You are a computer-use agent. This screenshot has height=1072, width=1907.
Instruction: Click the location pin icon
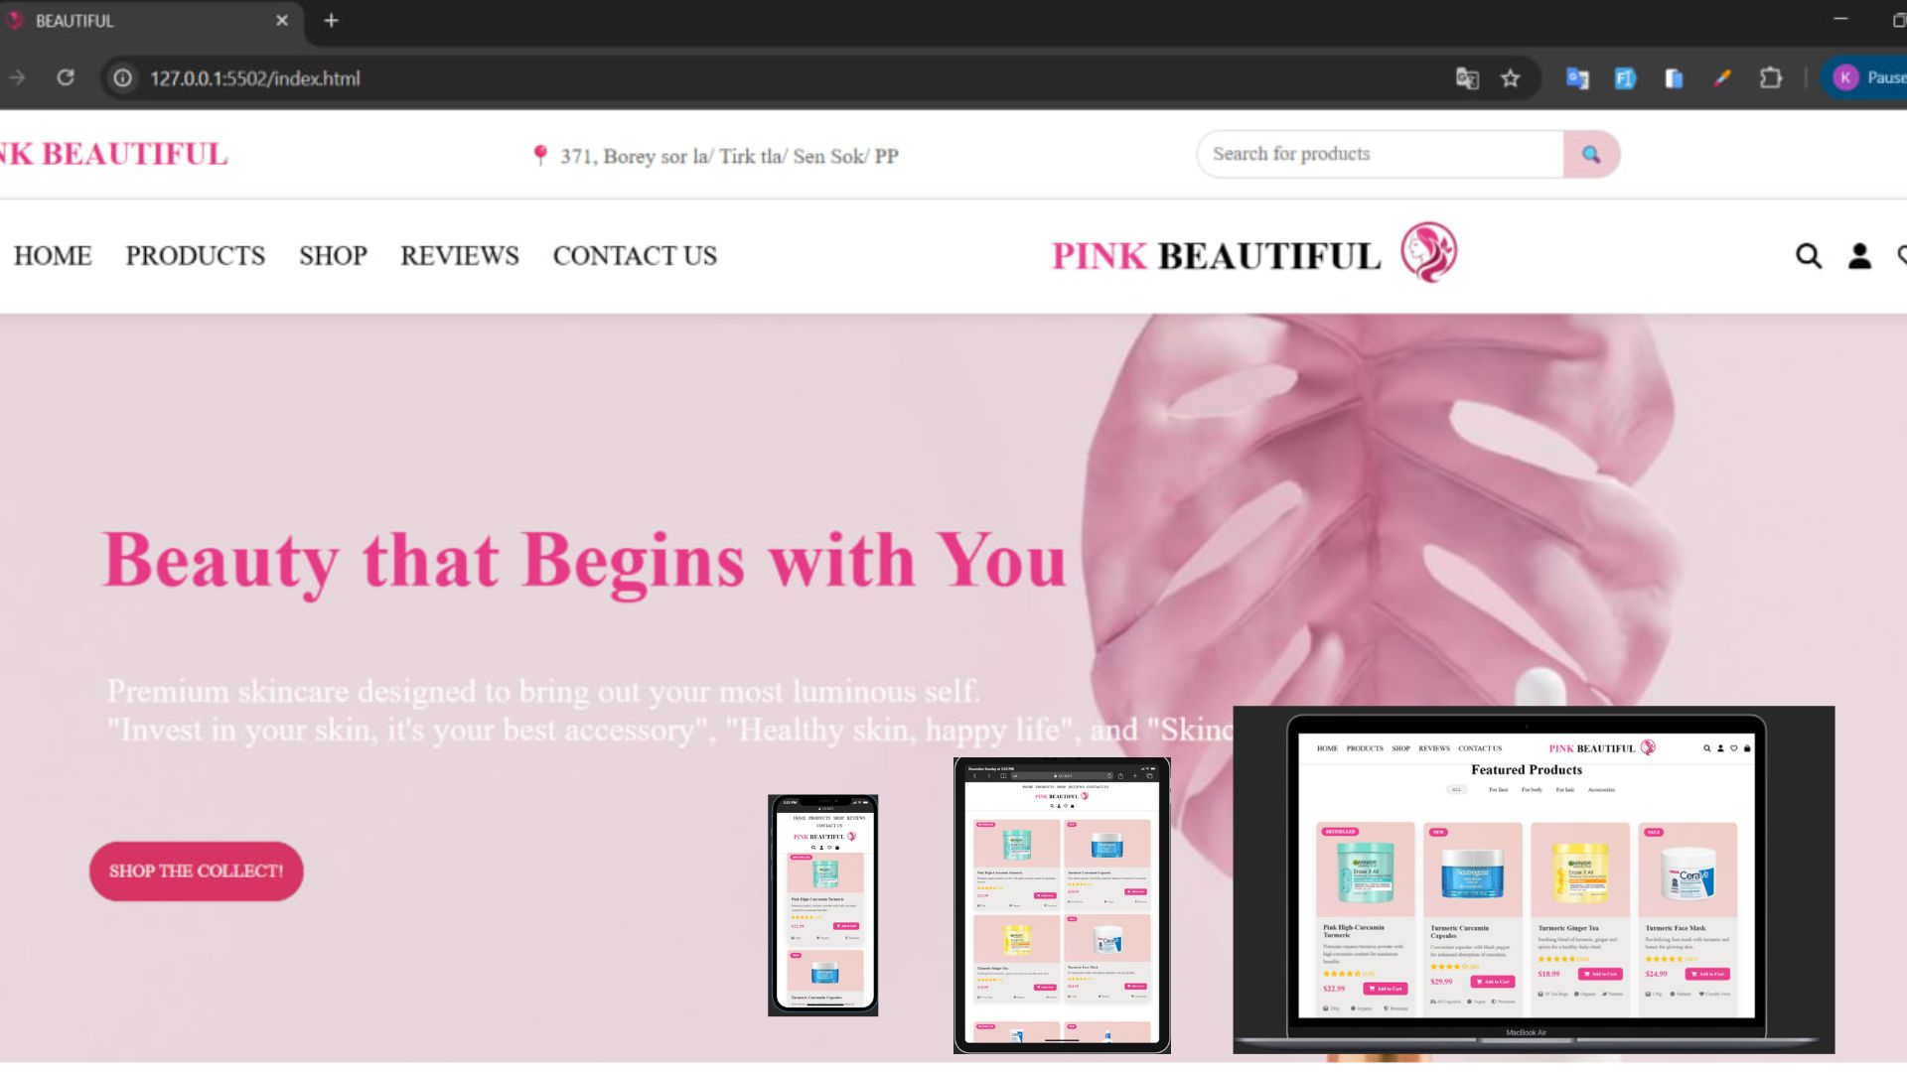click(x=539, y=155)
